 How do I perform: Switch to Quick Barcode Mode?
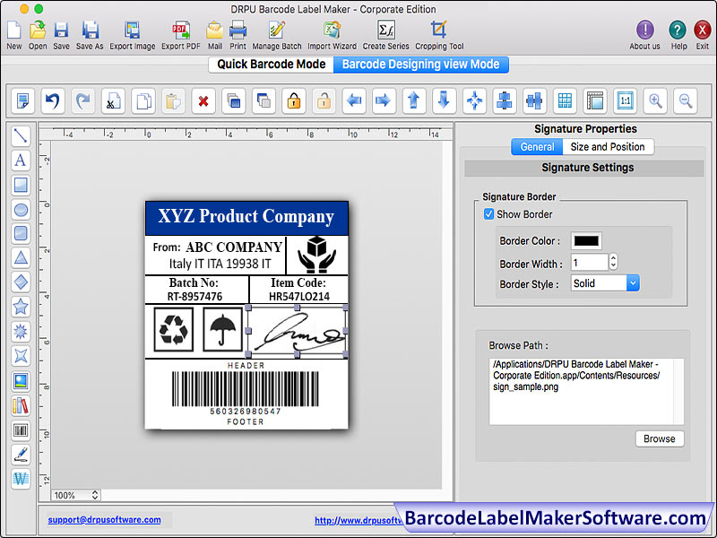[272, 65]
